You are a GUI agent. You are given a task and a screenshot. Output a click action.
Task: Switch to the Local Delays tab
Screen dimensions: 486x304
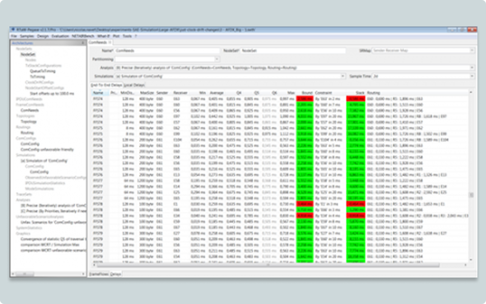(x=134, y=85)
